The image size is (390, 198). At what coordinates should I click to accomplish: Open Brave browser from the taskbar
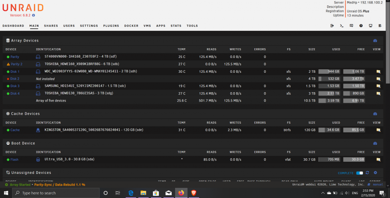[194, 193]
